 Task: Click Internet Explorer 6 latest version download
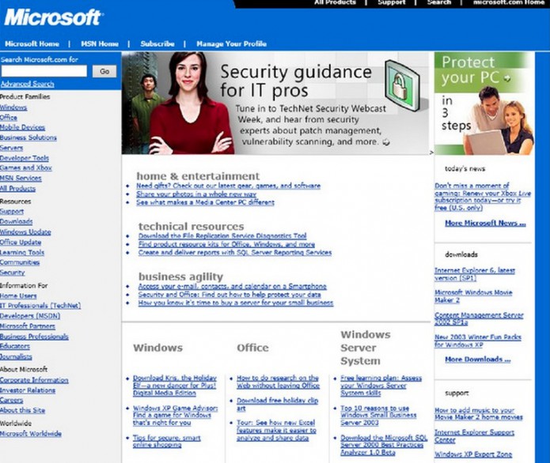tap(475, 273)
